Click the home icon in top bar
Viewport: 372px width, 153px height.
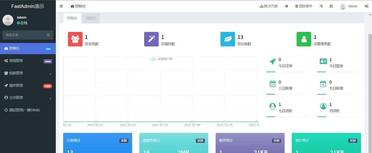286,6
